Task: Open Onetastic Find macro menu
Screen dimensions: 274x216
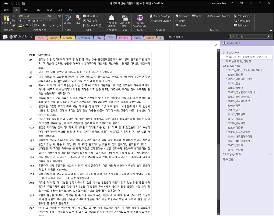Action: tap(180, 21)
